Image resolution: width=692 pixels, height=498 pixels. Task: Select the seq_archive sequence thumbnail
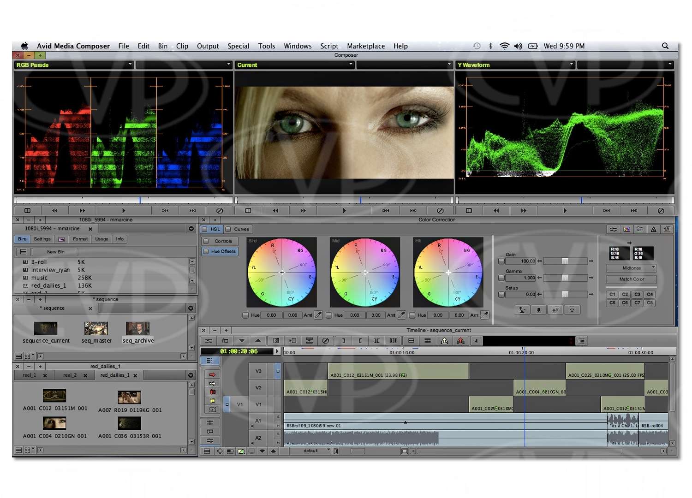point(138,329)
